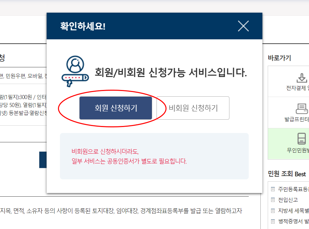Click the 발급프린터 printer icon
Viewport: 309px width, 229px height.
click(302, 109)
